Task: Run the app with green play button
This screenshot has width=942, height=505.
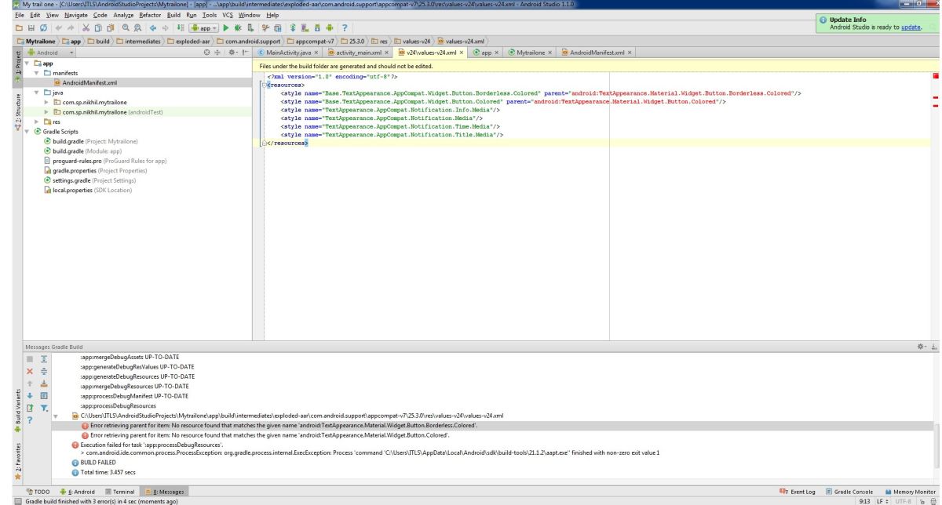Action: point(225,28)
